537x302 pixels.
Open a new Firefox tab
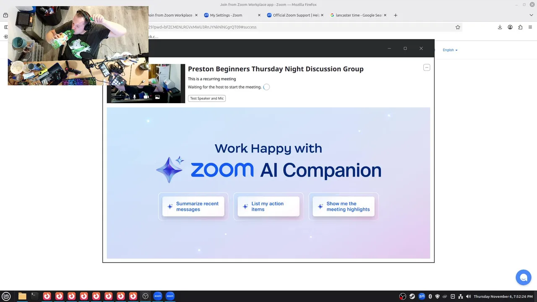coord(395,15)
